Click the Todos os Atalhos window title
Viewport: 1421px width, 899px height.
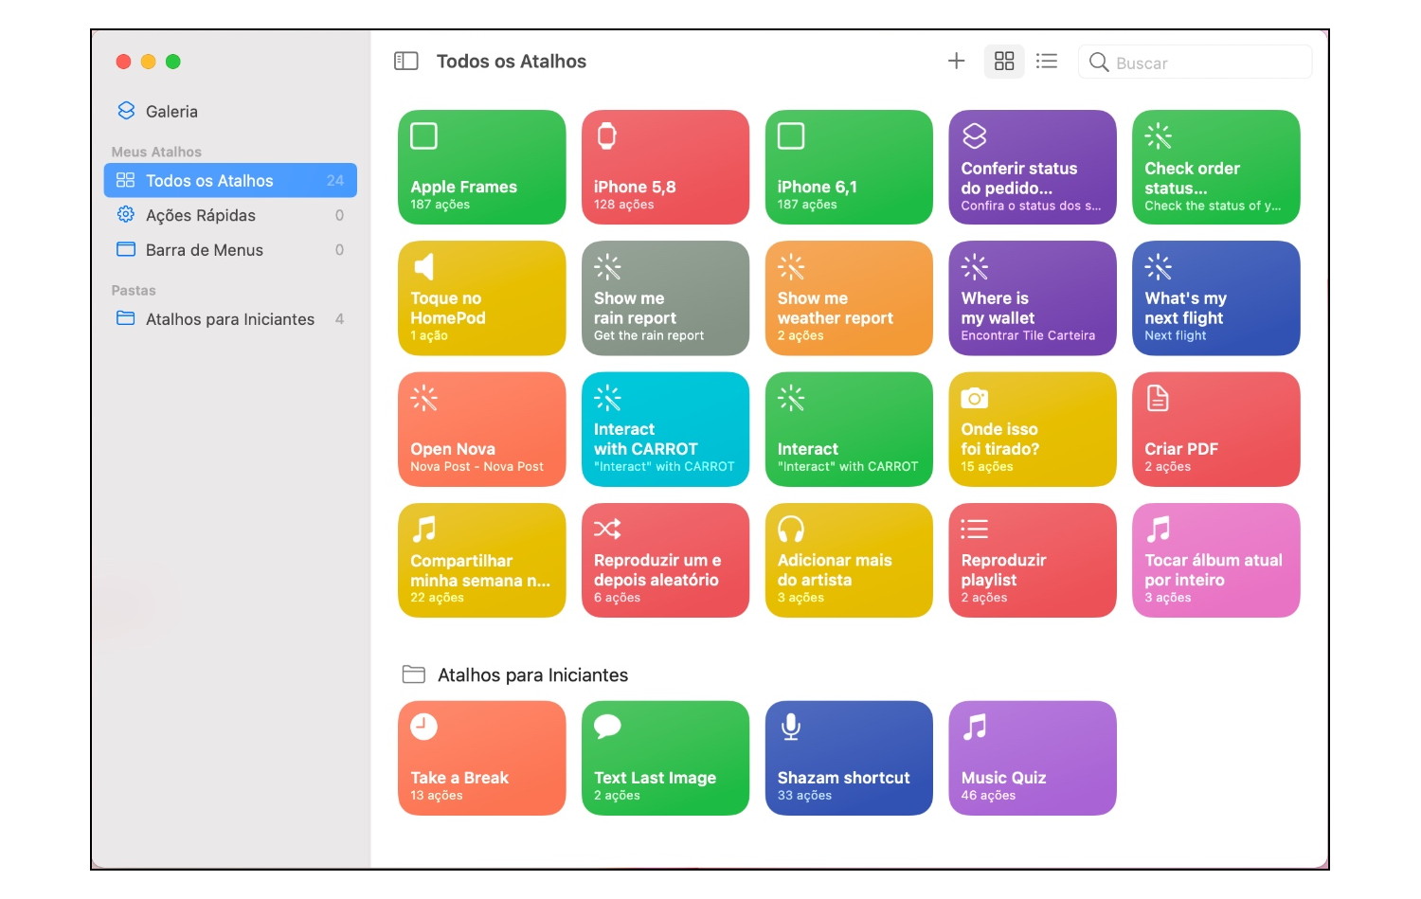coord(512,62)
